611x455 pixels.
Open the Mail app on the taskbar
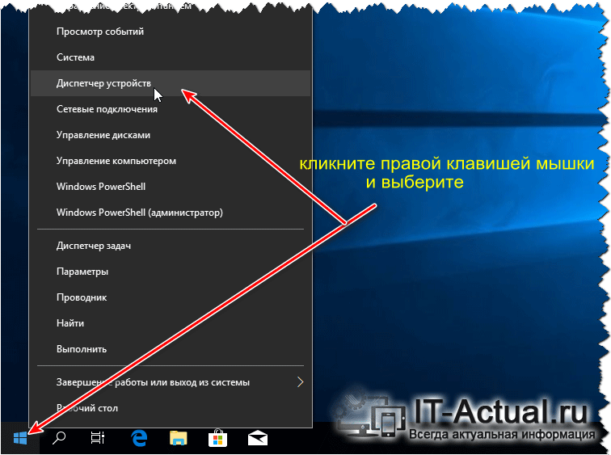coord(258,438)
